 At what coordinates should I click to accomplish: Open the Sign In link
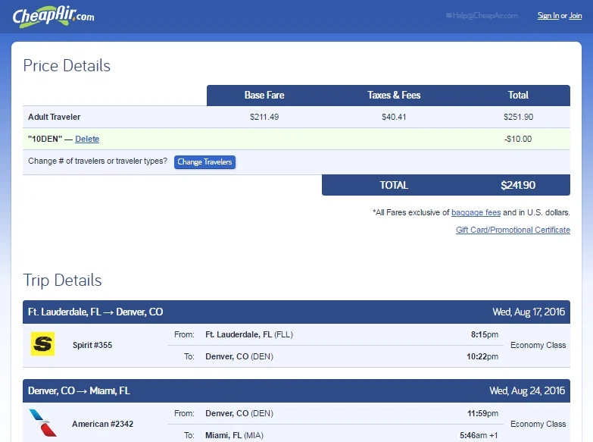(x=548, y=15)
